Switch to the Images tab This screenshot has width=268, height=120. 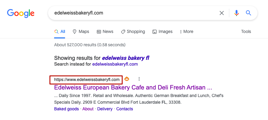[162, 31]
